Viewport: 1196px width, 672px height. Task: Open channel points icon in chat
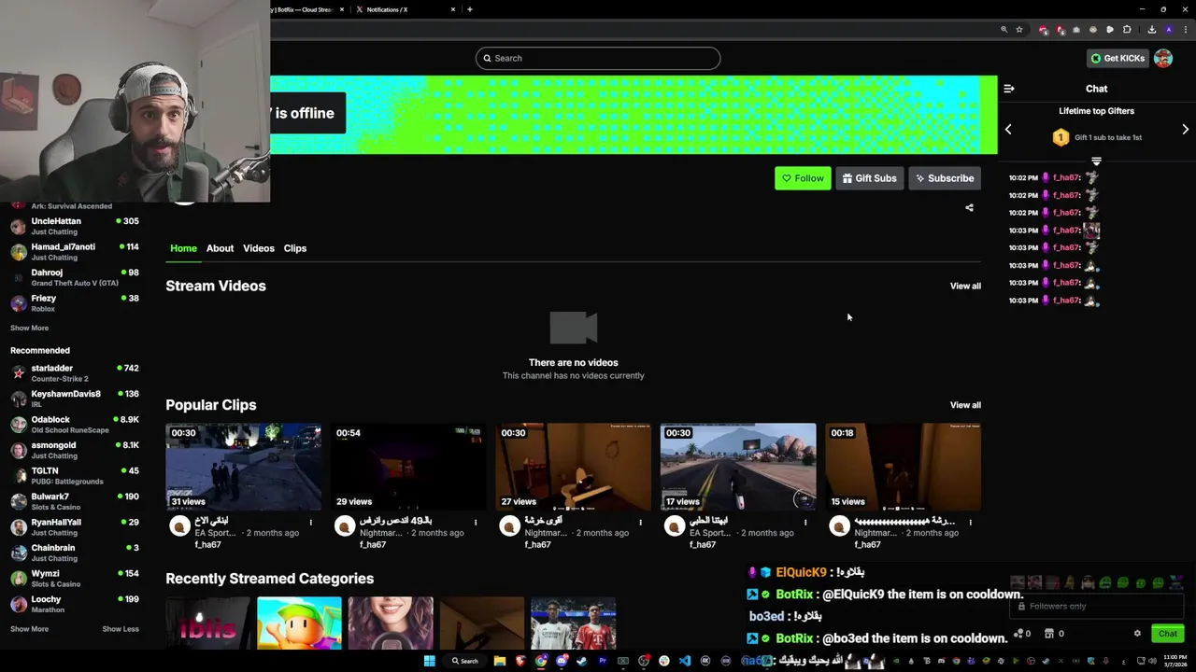(1018, 634)
